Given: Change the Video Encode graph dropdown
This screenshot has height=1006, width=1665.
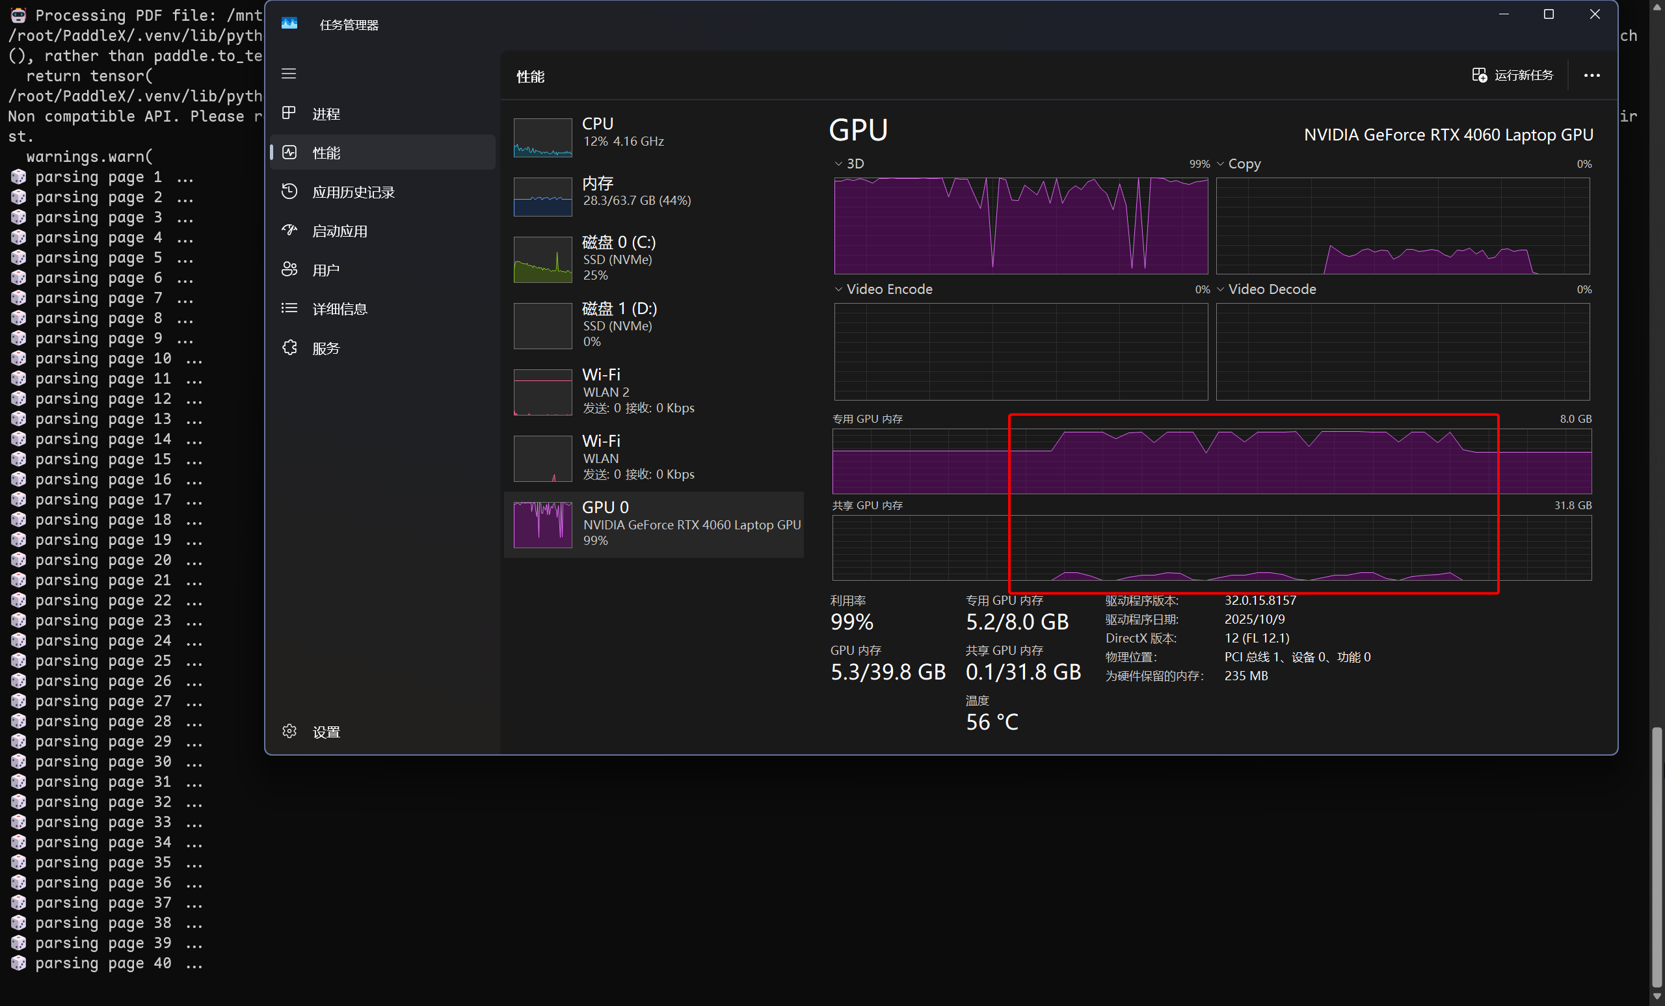Looking at the screenshot, I should click(838, 289).
